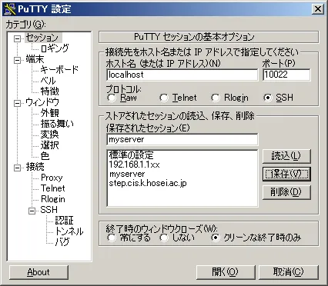Open the 接続 category

tap(35, 167)
